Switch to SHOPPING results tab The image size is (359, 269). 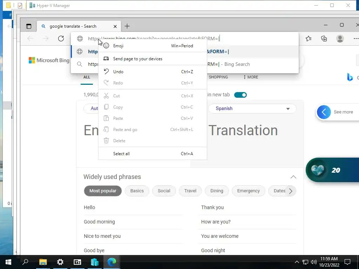(x=218, y=77)
